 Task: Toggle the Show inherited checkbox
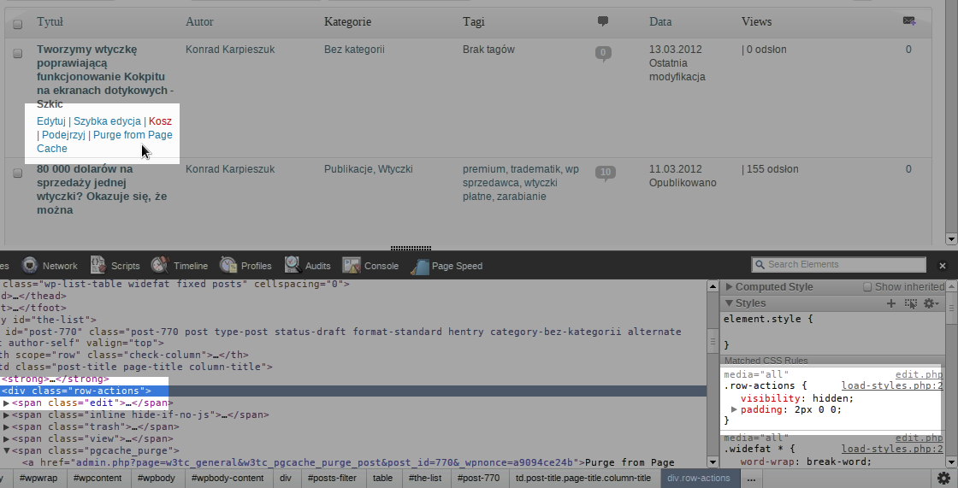pos(867,287)
